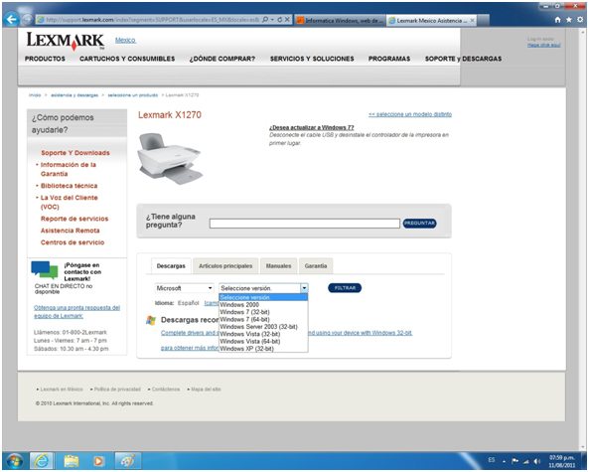589x472 pixels.
Task: Click the Windows flag icon beside Descargas recomendadas
Action: (151, 321)
